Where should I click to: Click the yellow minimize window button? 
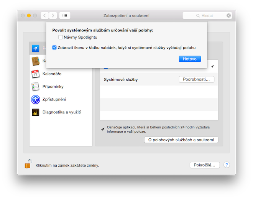point(29,15)
